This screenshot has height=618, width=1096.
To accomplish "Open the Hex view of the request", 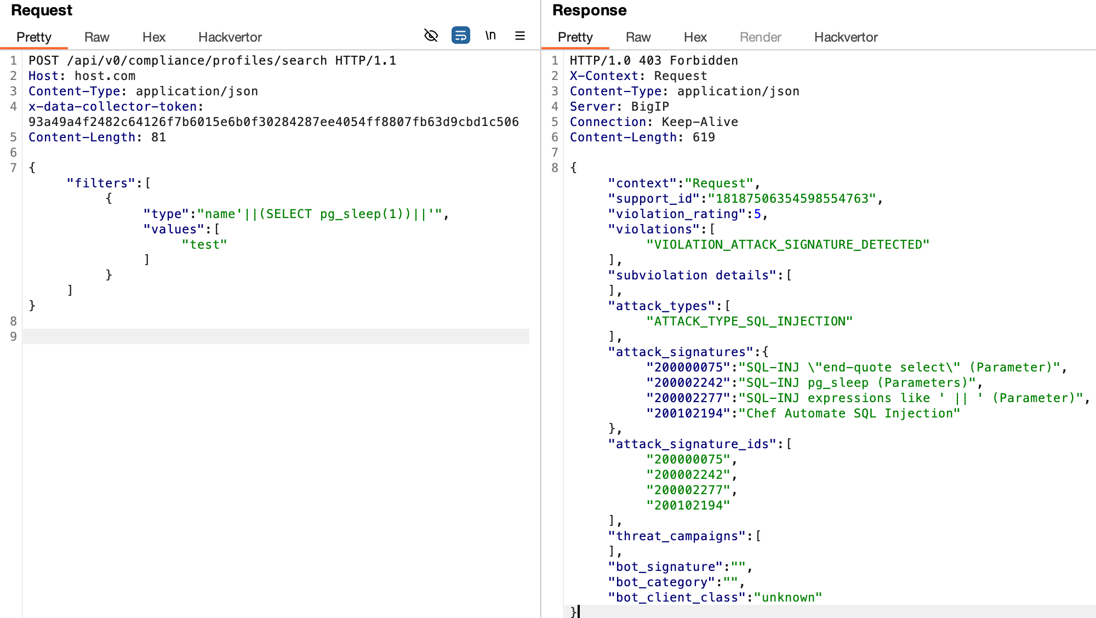I will coord(153,37).
